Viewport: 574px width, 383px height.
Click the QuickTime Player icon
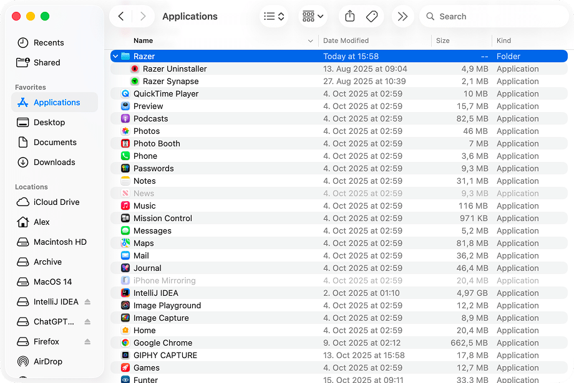(x=125, y=94)
